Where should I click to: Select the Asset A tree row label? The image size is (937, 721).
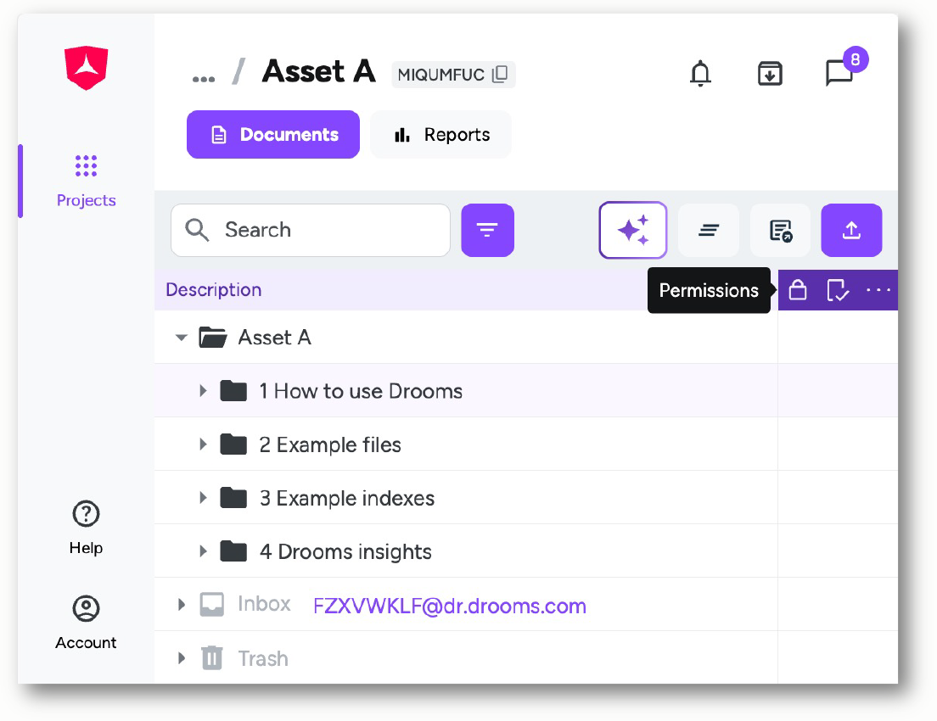(x=274, y=338)
